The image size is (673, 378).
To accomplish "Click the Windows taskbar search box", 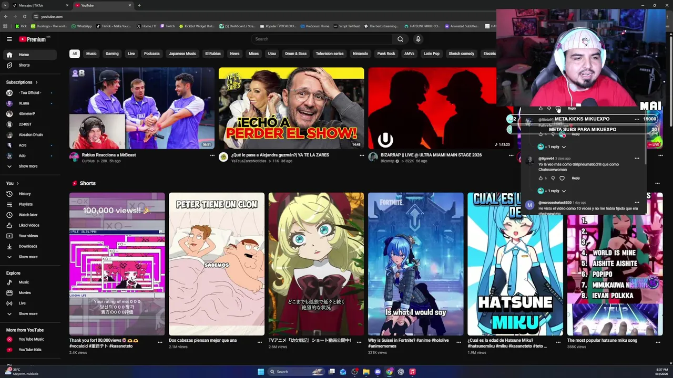I will (x=297, y=372).
